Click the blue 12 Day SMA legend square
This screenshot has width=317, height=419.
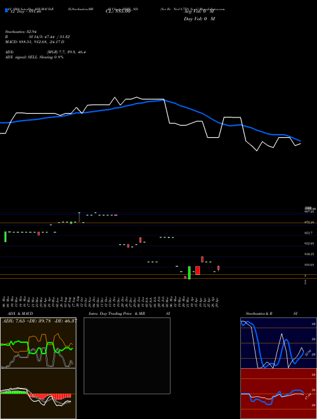pos(6,10)
